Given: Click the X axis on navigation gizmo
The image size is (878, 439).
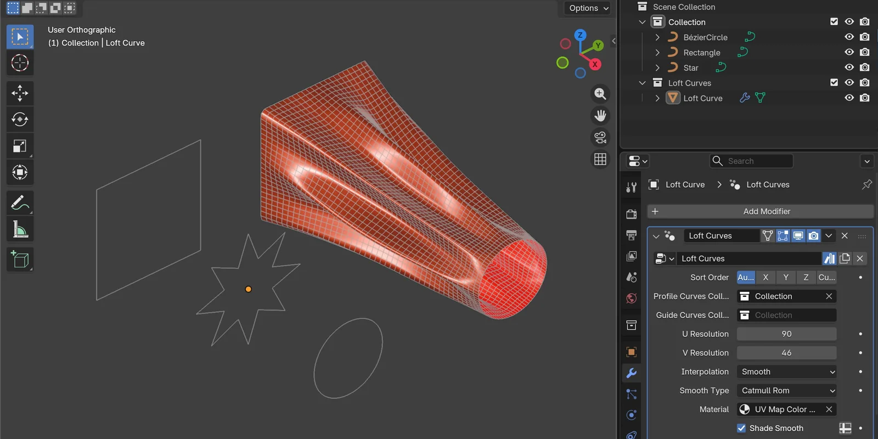Looking at the screenshot, I should click(595, 64).
